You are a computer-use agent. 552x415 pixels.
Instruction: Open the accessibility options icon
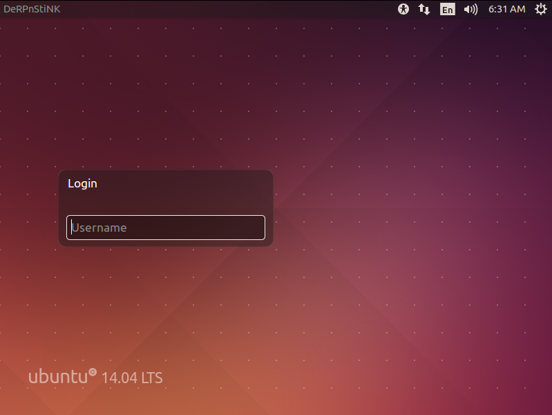click(x=403, y=9)
